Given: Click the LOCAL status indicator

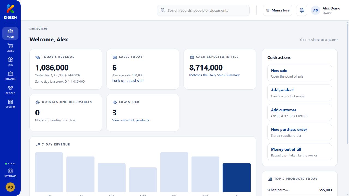Looking at the screenshot, I should (10, 164).
